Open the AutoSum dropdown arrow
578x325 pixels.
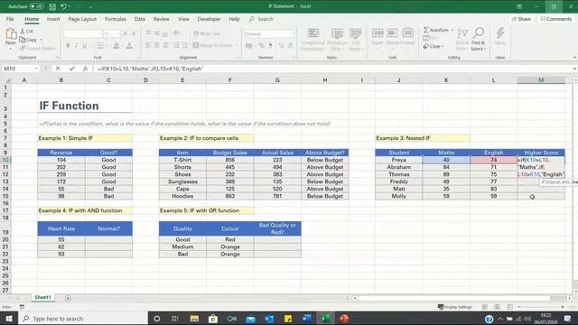coord(452,30)
